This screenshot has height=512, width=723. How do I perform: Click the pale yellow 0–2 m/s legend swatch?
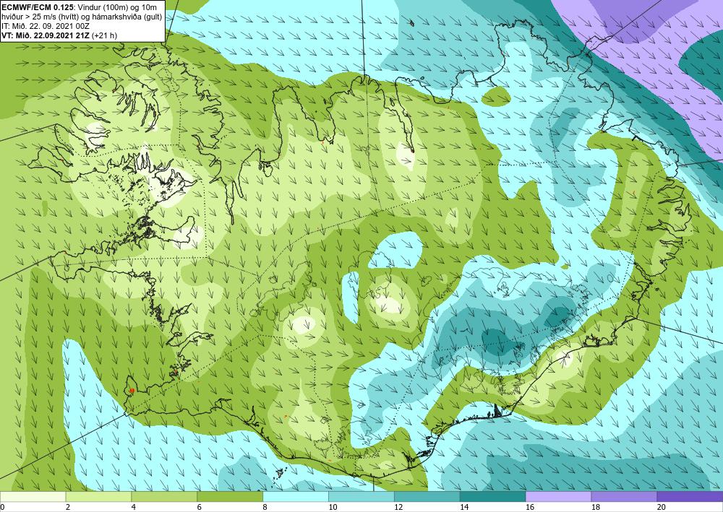coord(33,496)
